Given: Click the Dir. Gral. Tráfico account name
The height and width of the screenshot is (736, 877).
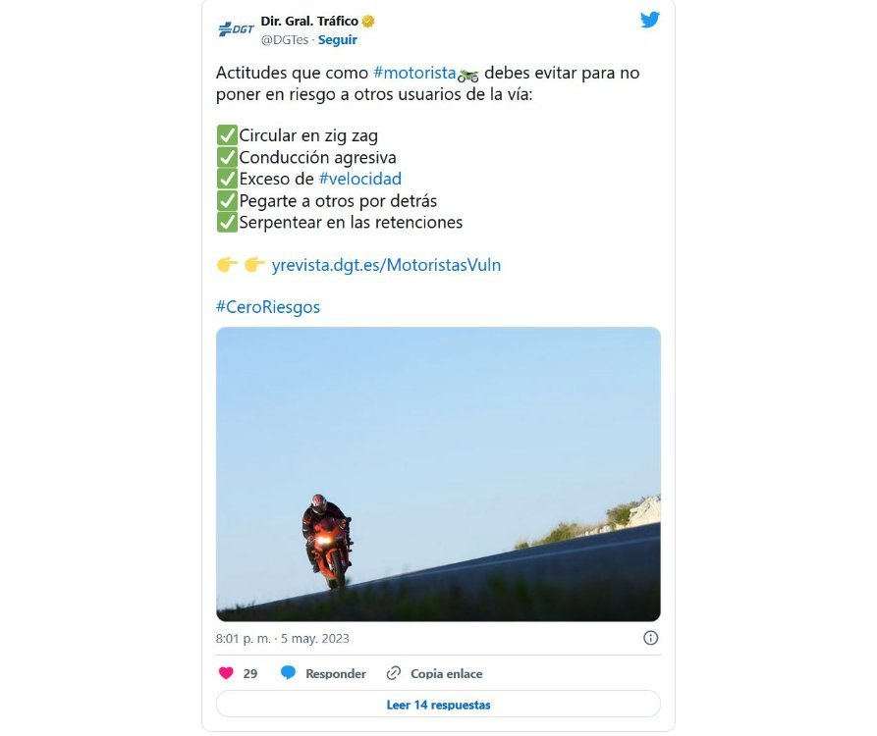Looking at the screenshot, I should 309,21.
